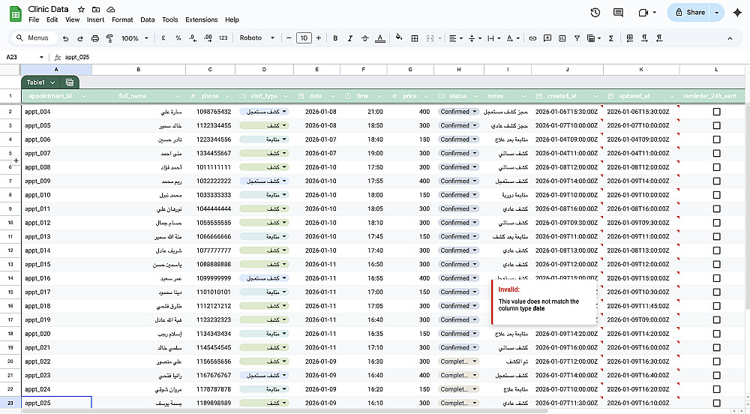Image resolution: width=750 pixels, height=414 pixels.
Task: Check reminder box for appt_004 row
Action: coord(716,112)
